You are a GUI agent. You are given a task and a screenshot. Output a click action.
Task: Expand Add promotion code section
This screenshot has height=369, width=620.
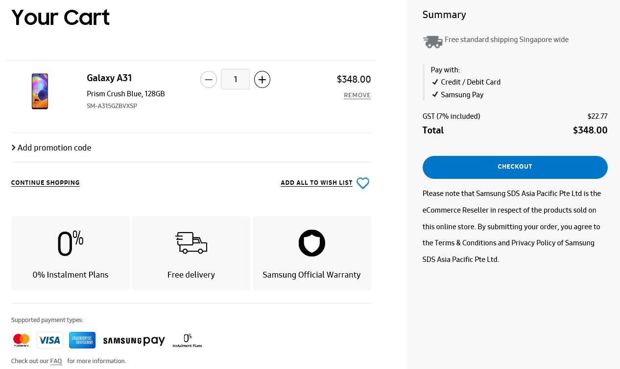click(x=51, y=148)
